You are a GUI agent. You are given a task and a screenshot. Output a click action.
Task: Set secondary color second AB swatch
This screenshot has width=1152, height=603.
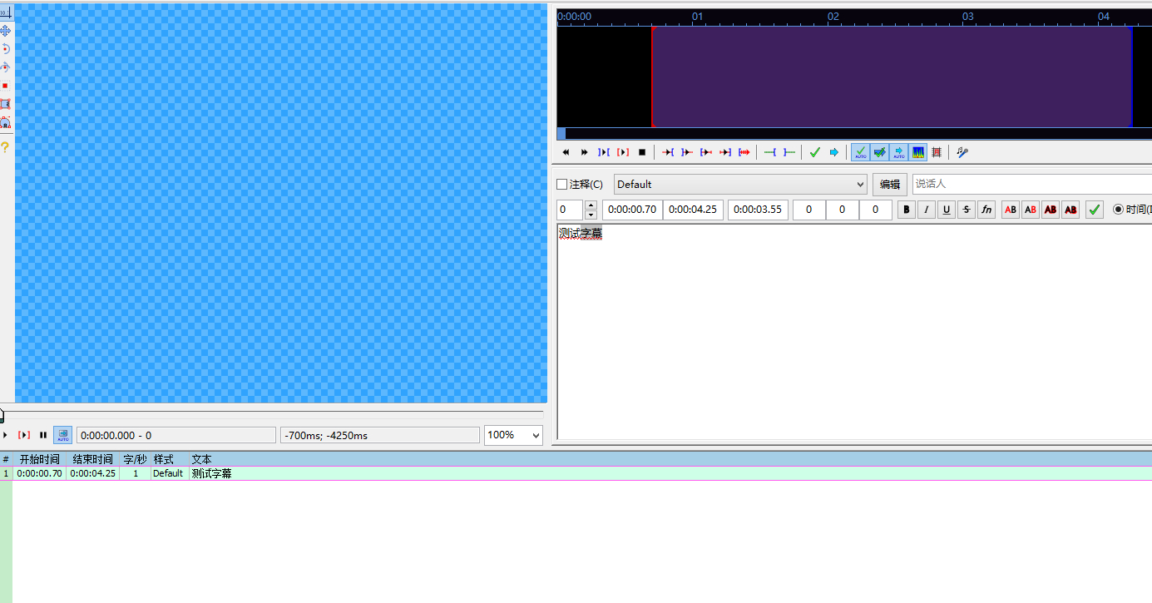click(1031, 210)
